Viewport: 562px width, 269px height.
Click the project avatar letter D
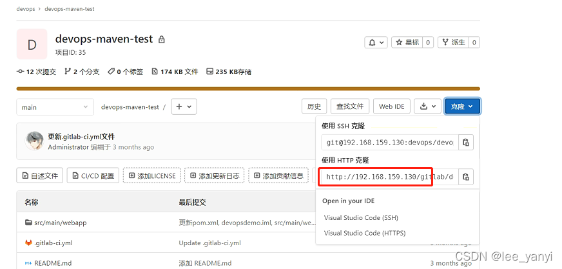(32, 44)
